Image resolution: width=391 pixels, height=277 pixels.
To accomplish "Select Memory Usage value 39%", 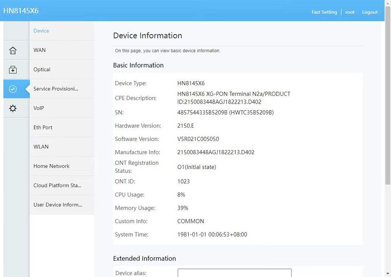I will coord(183,208).
